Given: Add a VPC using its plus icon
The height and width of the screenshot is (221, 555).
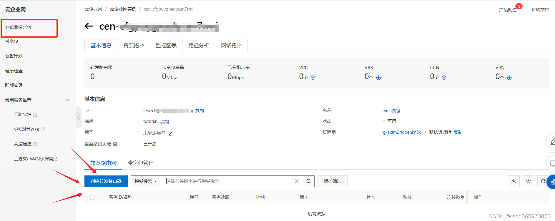Looking at the screenshot, I should click(x=313, y=78).
